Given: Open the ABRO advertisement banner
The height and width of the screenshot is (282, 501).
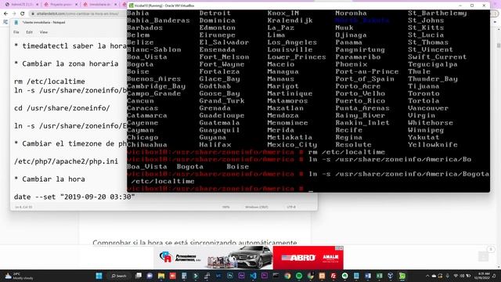Looking at the screenshot, I should click(308, 258).
